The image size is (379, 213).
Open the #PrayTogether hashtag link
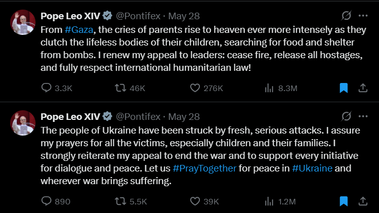(x=204, y=168)
